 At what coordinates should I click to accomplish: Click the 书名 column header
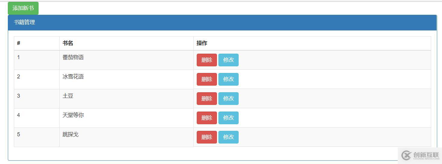[68, 43]
